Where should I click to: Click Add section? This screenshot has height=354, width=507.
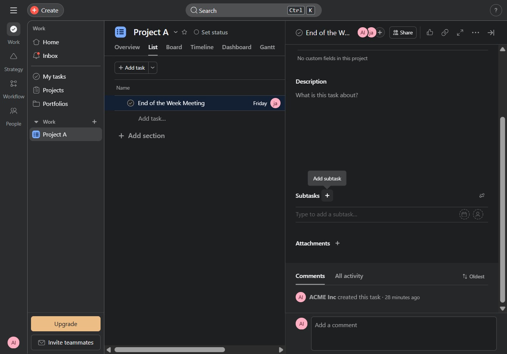click(x=142, y=135)
